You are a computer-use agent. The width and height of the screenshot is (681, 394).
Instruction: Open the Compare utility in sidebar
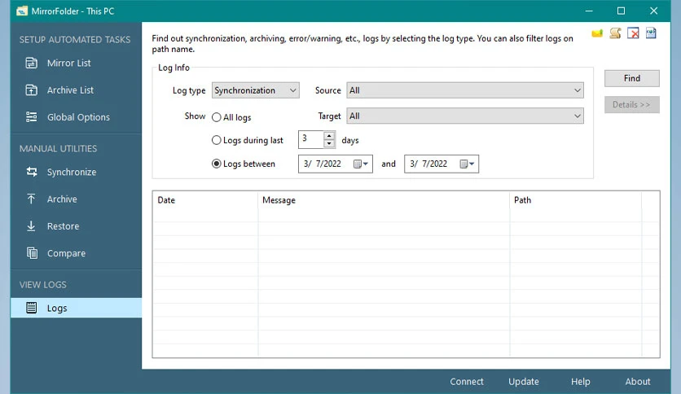[x=76, y=253]
